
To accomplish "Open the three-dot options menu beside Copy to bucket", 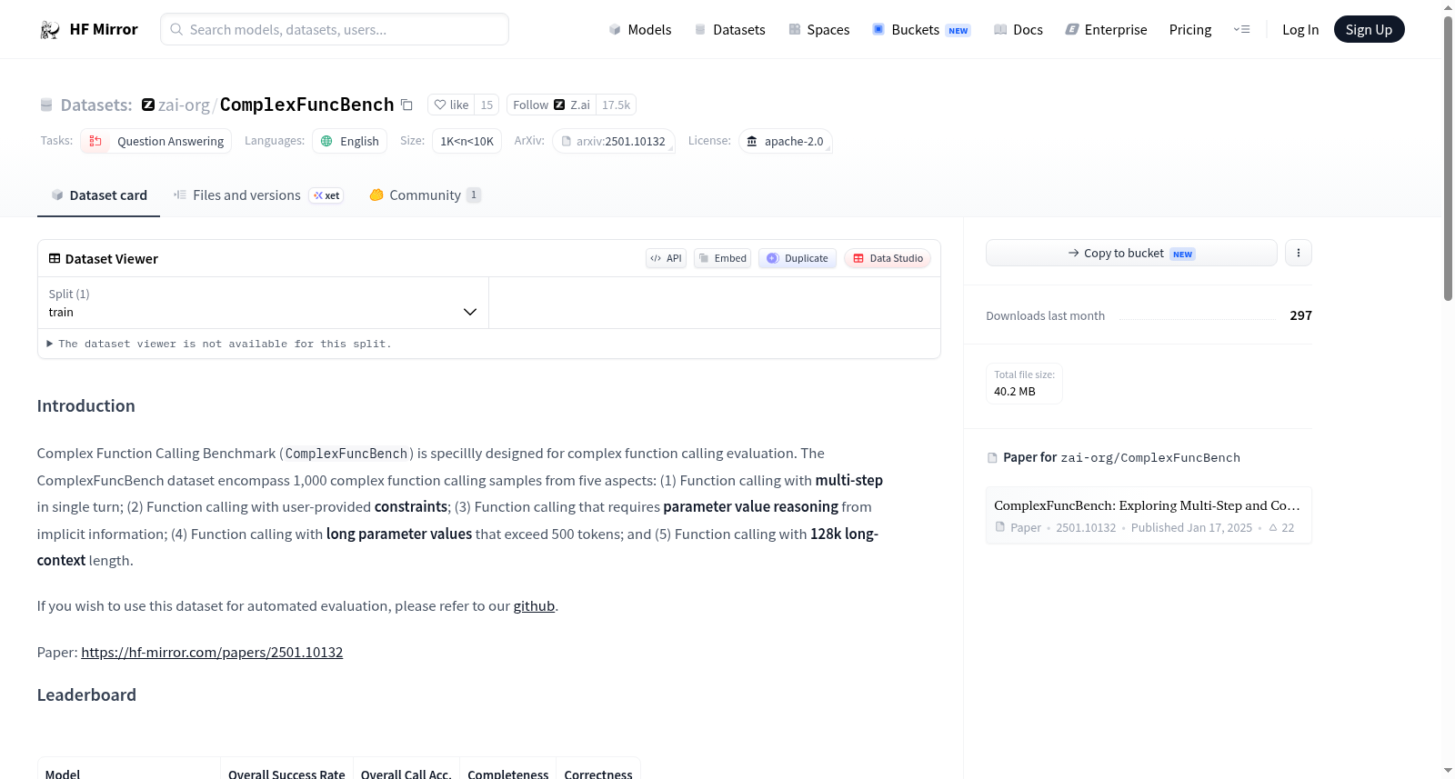I will click(1299, 253).
